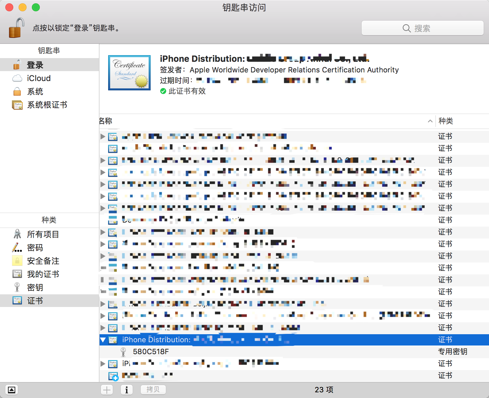The height and width of the screenshot is (398, 489).
Task: Click the padlock icon to lock the keychain
Action: click(16, 28)
